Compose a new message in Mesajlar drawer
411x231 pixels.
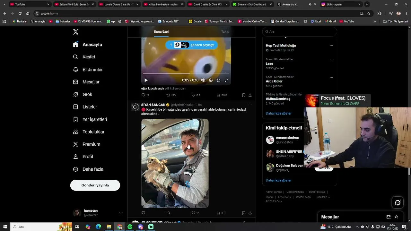389,217
